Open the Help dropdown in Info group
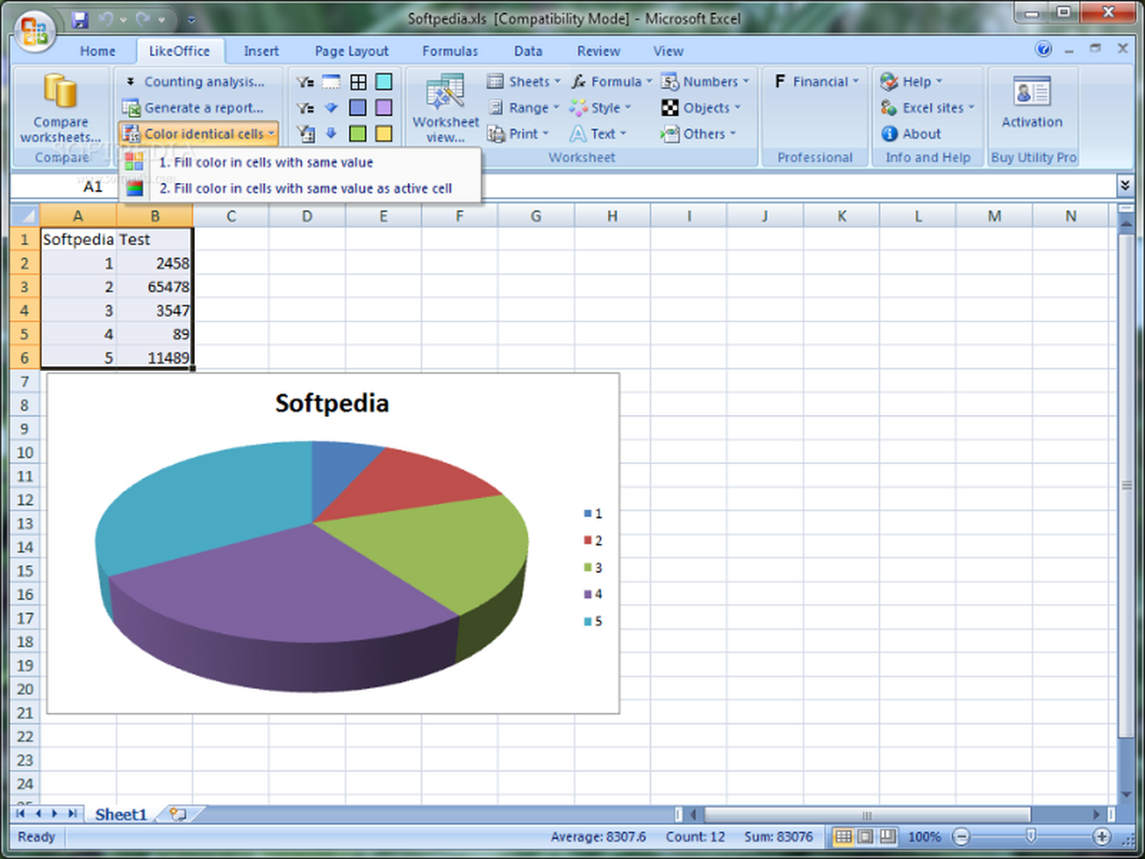This screenshot has width=1145, height=859. (911, 82)
